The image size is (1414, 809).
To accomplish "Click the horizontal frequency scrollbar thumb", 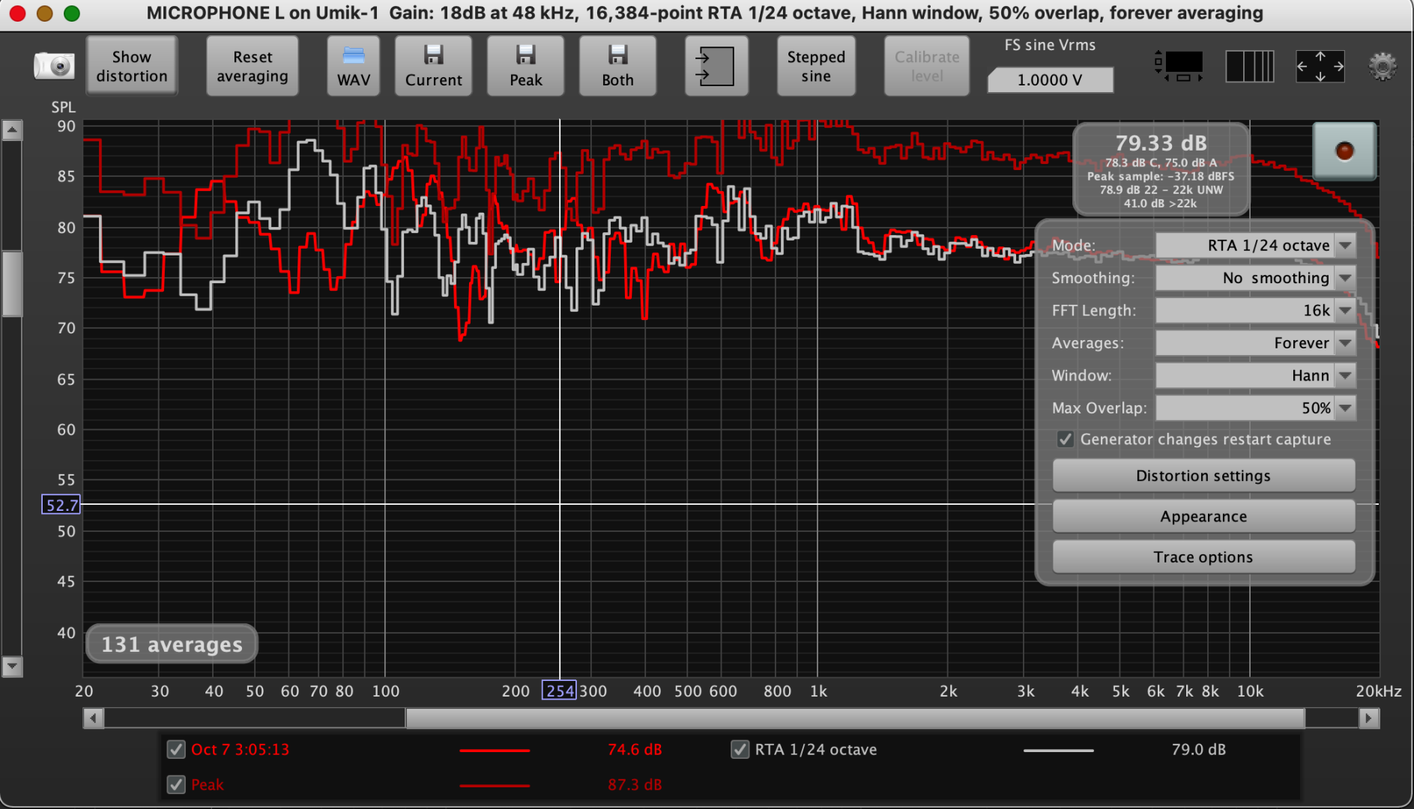I will [854, 718].
